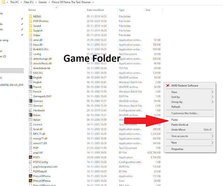Open breadcrumb chevron after This PC
223x186 pixels.
point(21,2)
